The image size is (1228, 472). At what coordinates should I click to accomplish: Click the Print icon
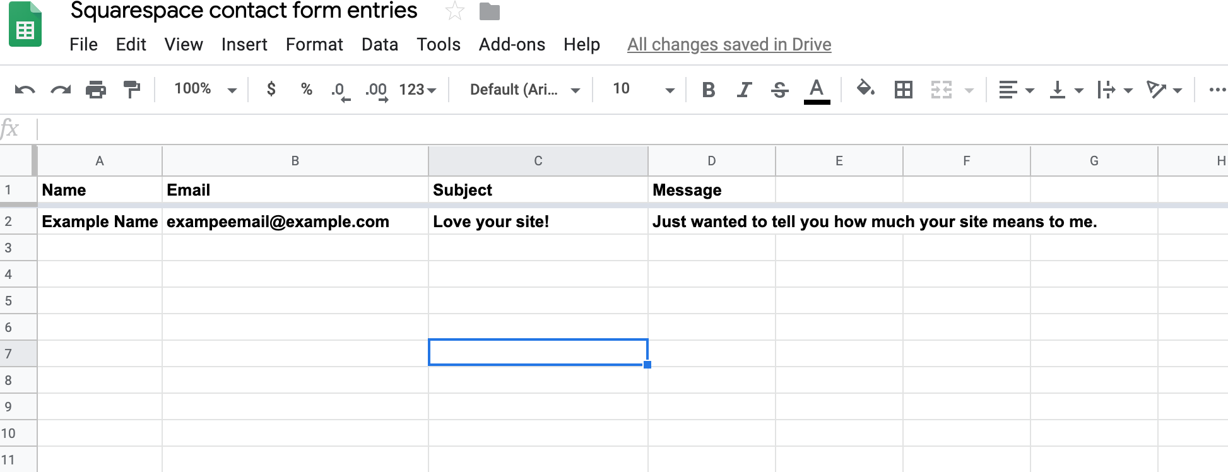tap(96, 90)
